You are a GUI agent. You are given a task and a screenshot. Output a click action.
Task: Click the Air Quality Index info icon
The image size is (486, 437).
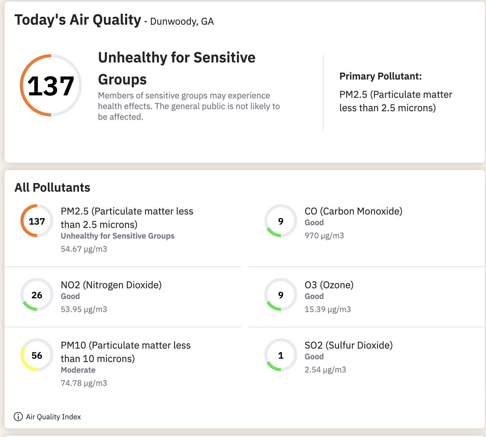pos(18,417)
